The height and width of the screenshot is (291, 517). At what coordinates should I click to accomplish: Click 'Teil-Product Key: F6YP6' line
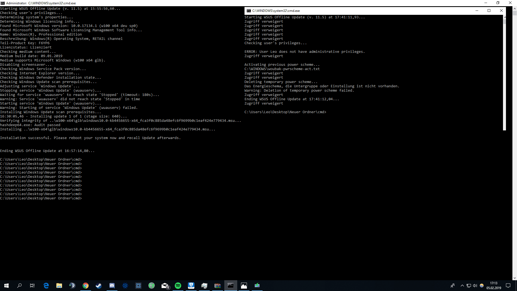pos(25,43)
